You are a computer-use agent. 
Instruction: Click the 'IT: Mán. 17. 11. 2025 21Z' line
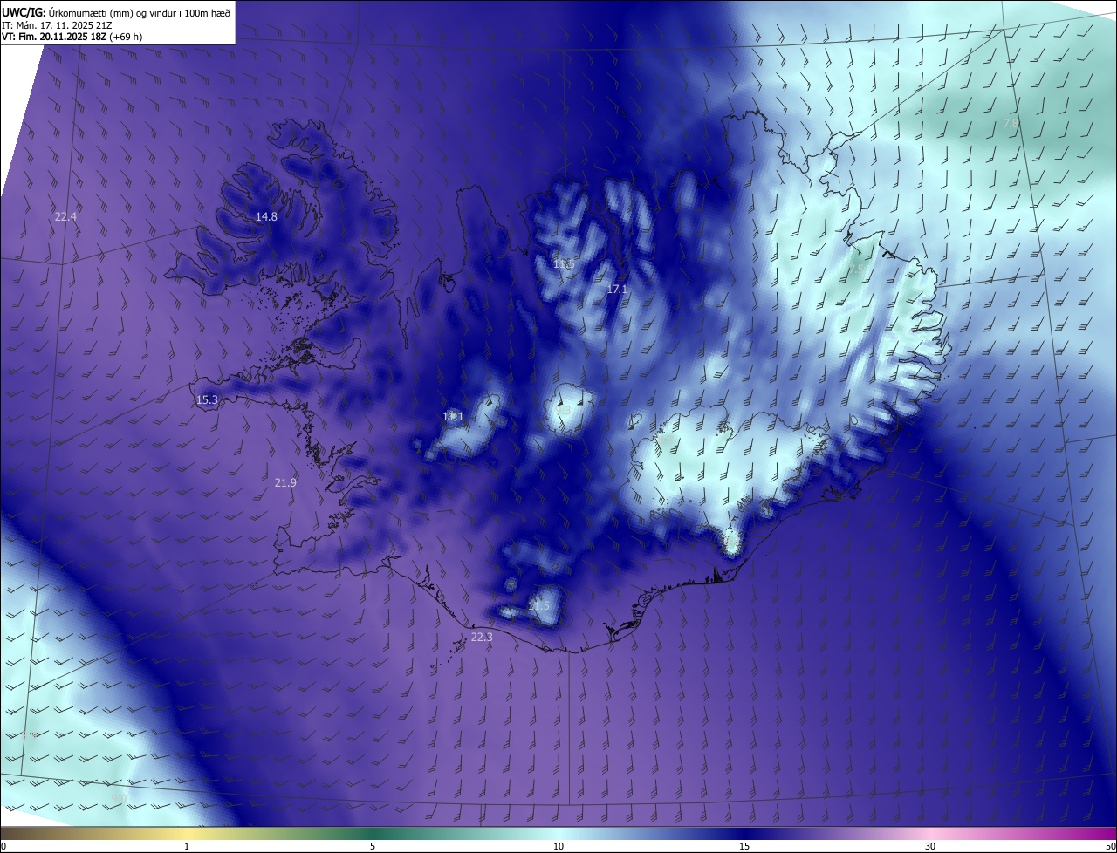[58, 24]
